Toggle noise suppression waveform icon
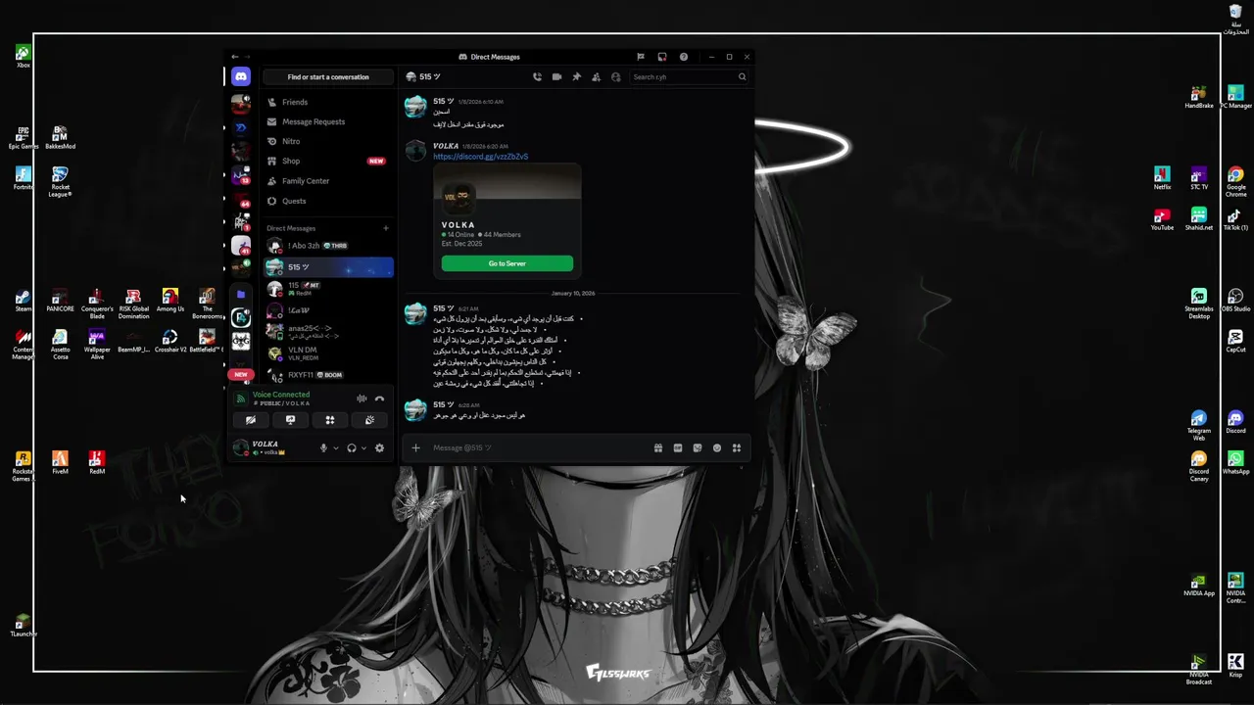1254x705 pixels. 362,399
